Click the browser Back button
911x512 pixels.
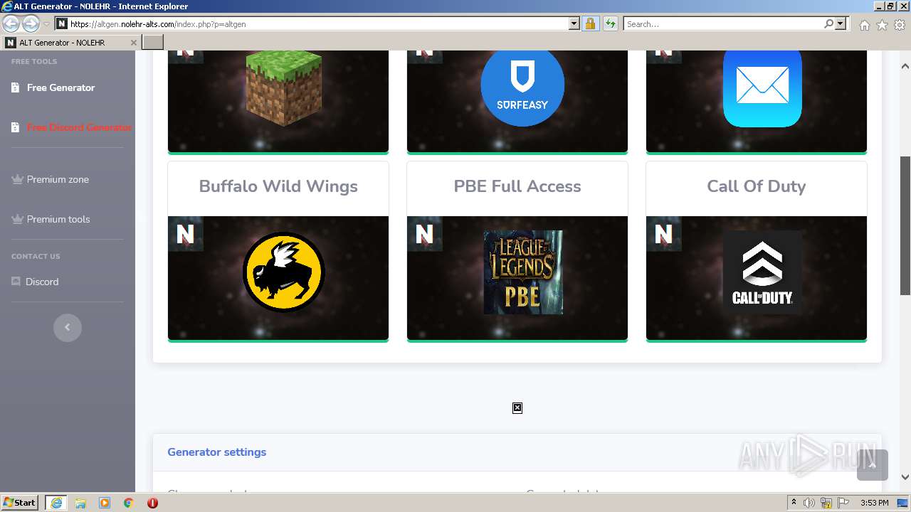11,24
